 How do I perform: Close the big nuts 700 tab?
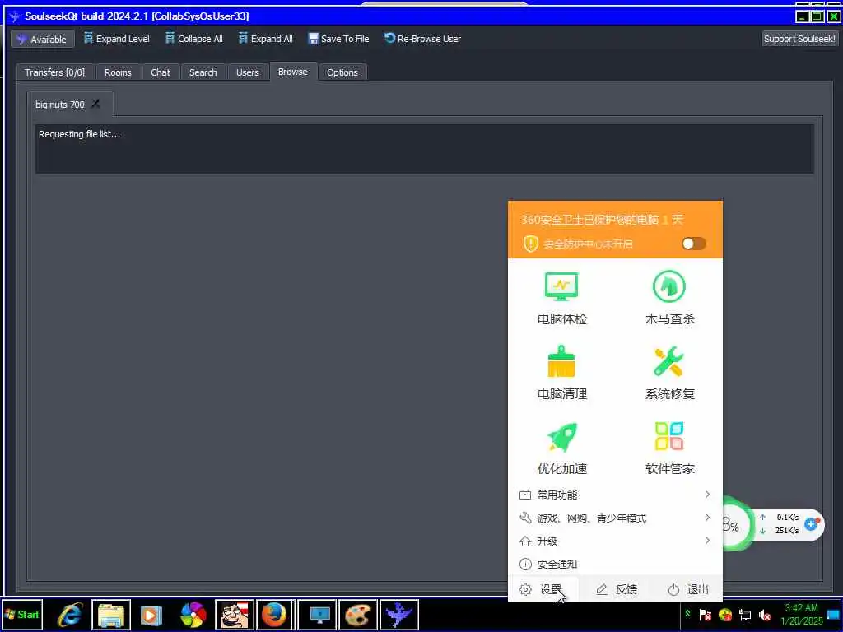(95, 104)
